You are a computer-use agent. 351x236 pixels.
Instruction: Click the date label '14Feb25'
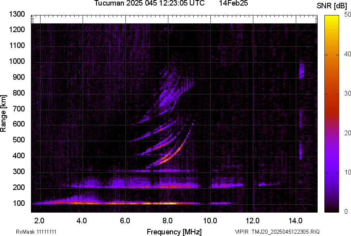pyautogui.click(x=233, y=3)
